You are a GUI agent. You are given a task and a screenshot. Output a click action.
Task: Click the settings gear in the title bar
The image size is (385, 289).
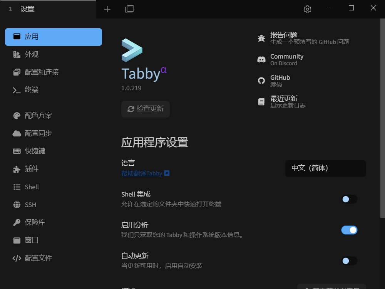click(x=307, y=9)
